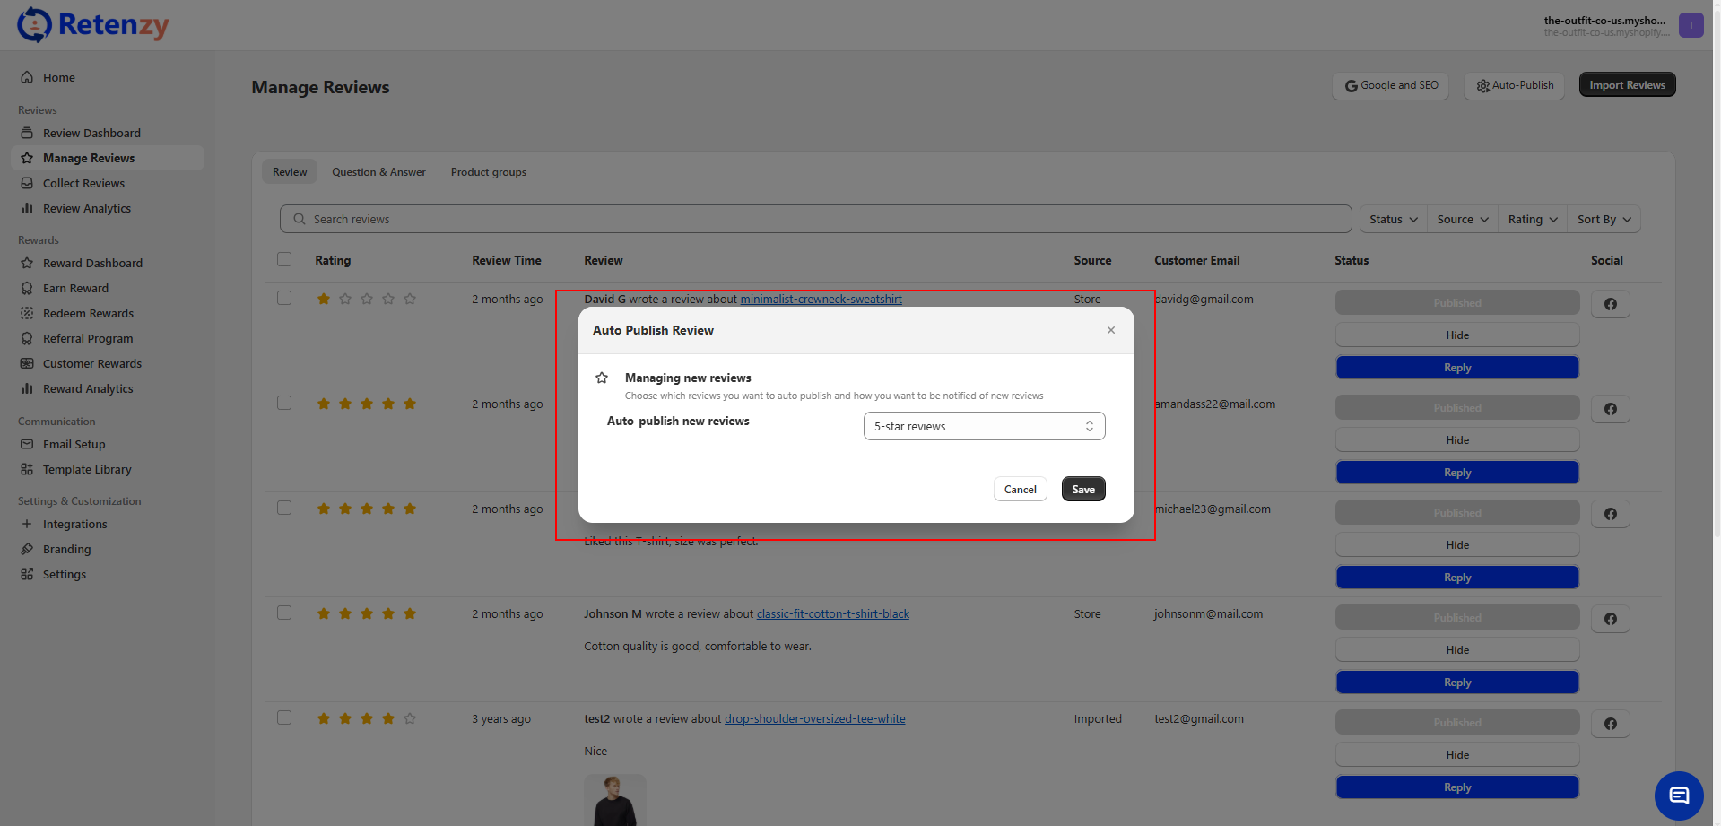
Task: Click the Review Analytics chart icon
Action: coord(27,208)
